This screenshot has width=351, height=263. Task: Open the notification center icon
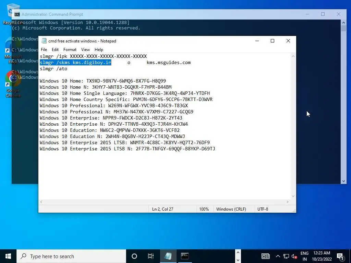pos(340,256)
